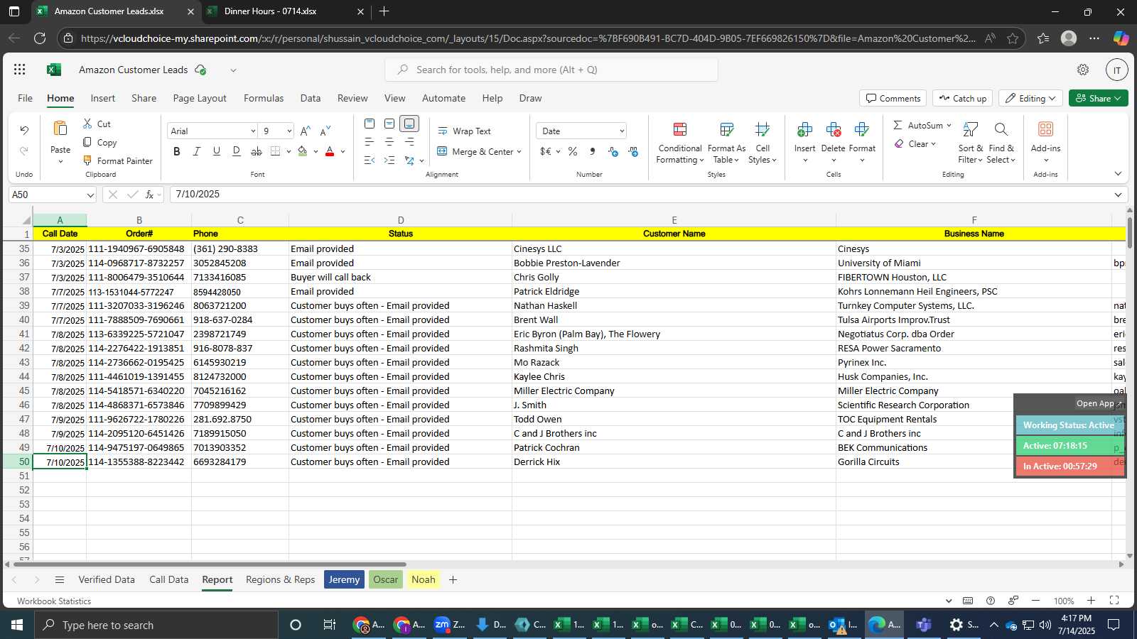Toggle Align Left
The height and width of the screenshot is (639, 1137).
coord(370,142)
